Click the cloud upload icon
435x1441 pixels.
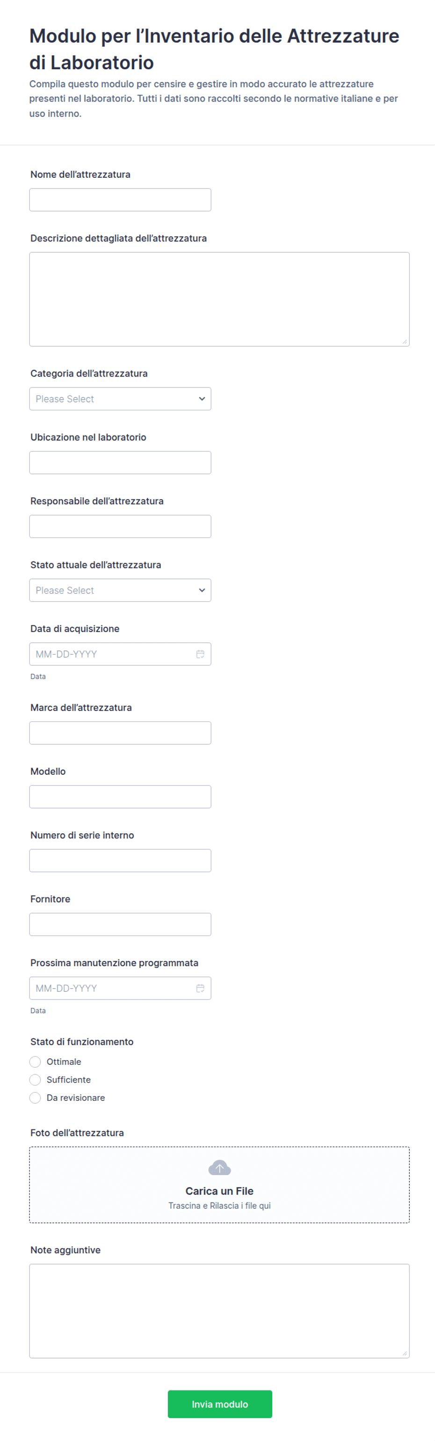tap(219, 1167)
